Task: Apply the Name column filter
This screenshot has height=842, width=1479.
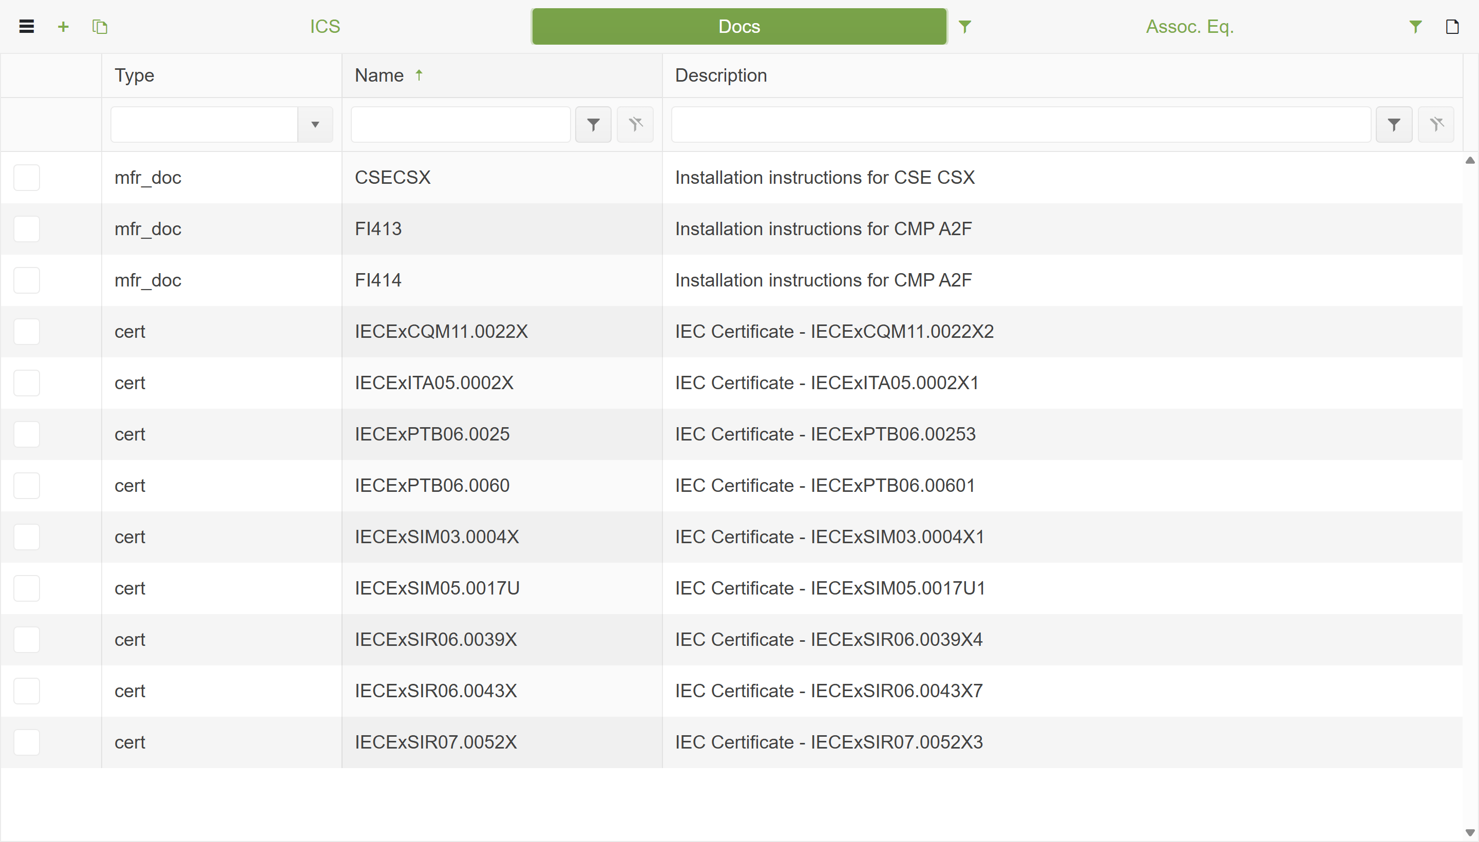Action: tap(594, 124)
